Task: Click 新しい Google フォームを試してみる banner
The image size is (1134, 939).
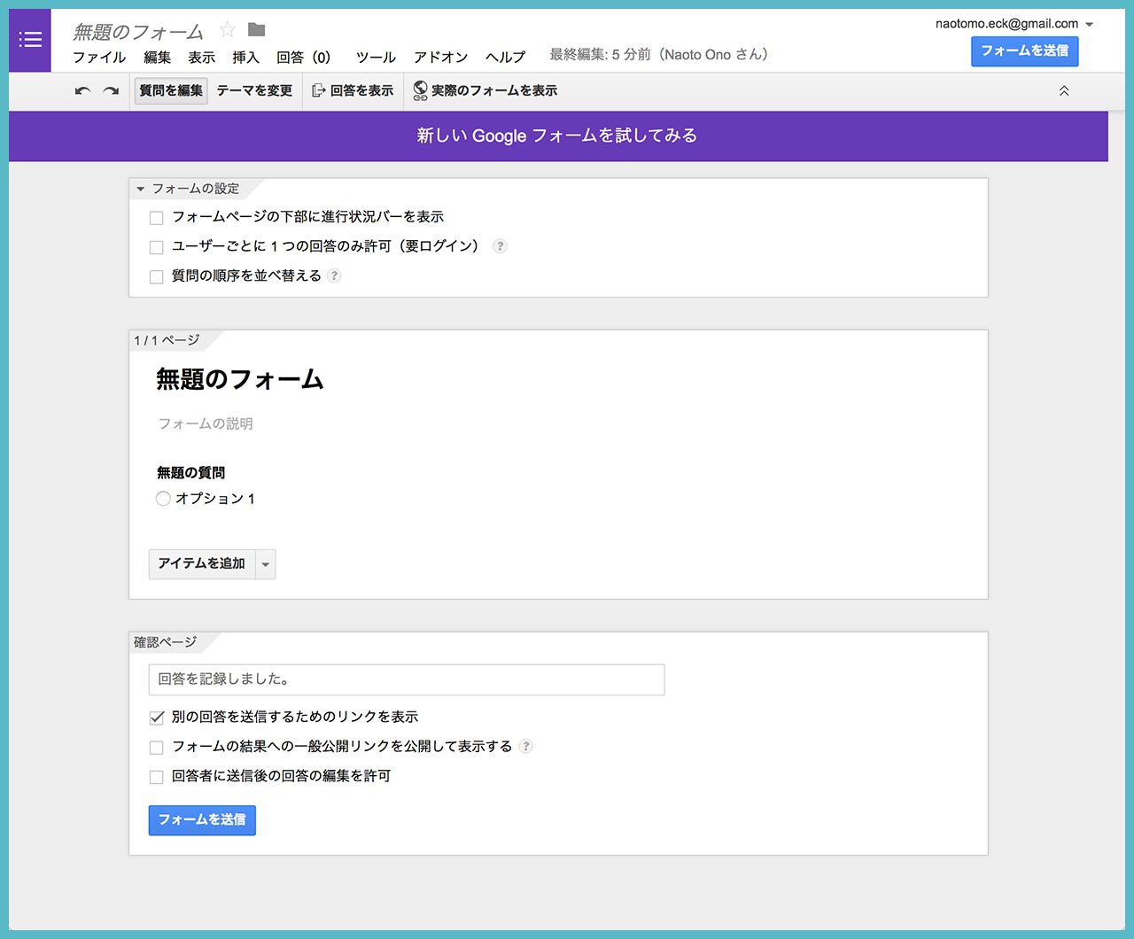Action: tap(557, 136)
